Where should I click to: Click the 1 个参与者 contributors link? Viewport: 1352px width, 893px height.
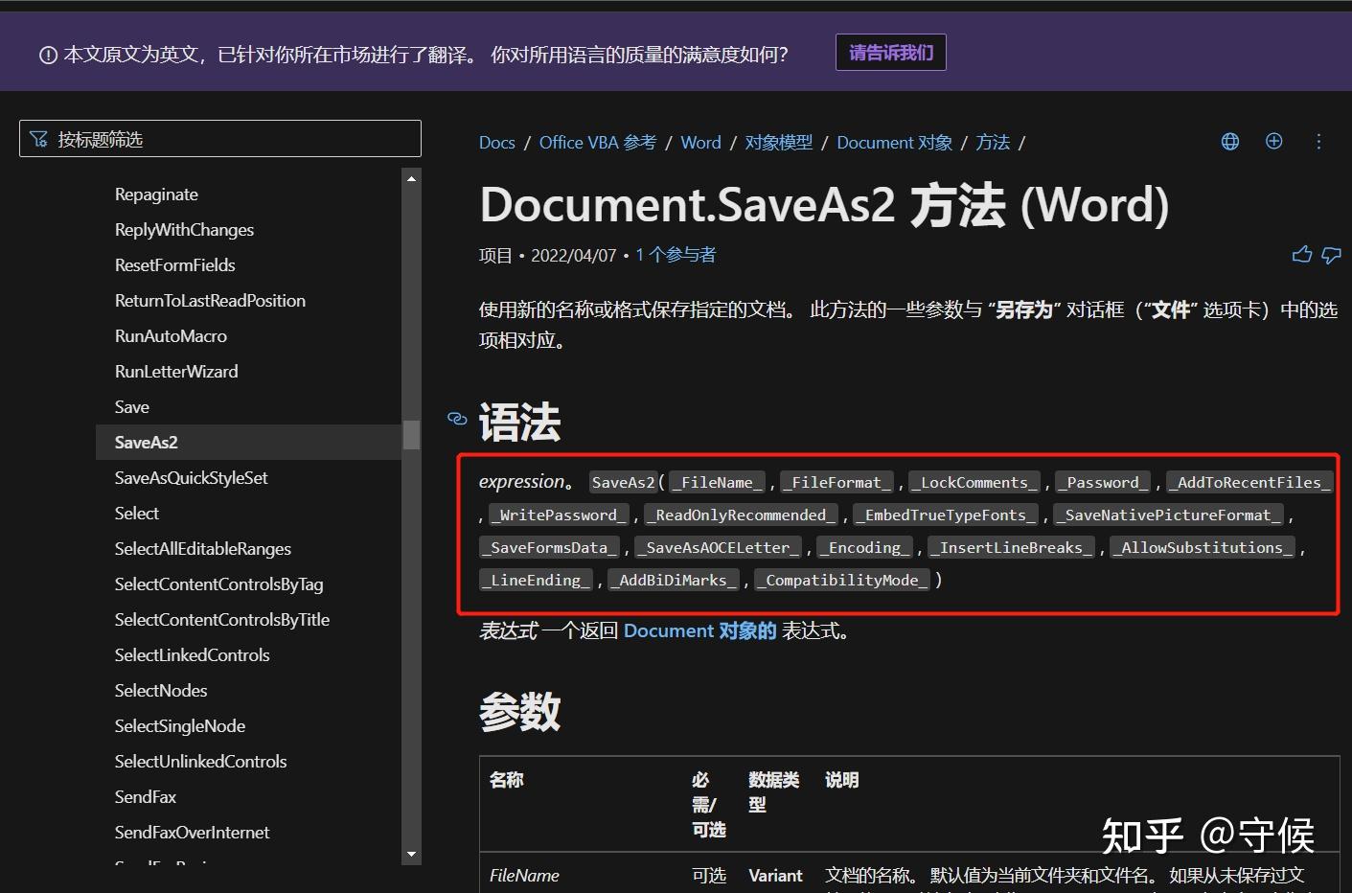point(676,255)
